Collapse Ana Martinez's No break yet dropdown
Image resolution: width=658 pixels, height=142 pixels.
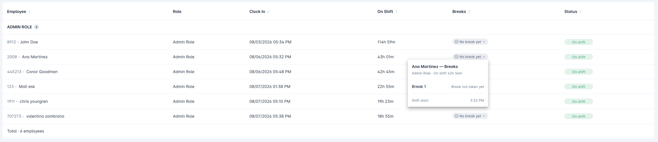click(470, 57)
